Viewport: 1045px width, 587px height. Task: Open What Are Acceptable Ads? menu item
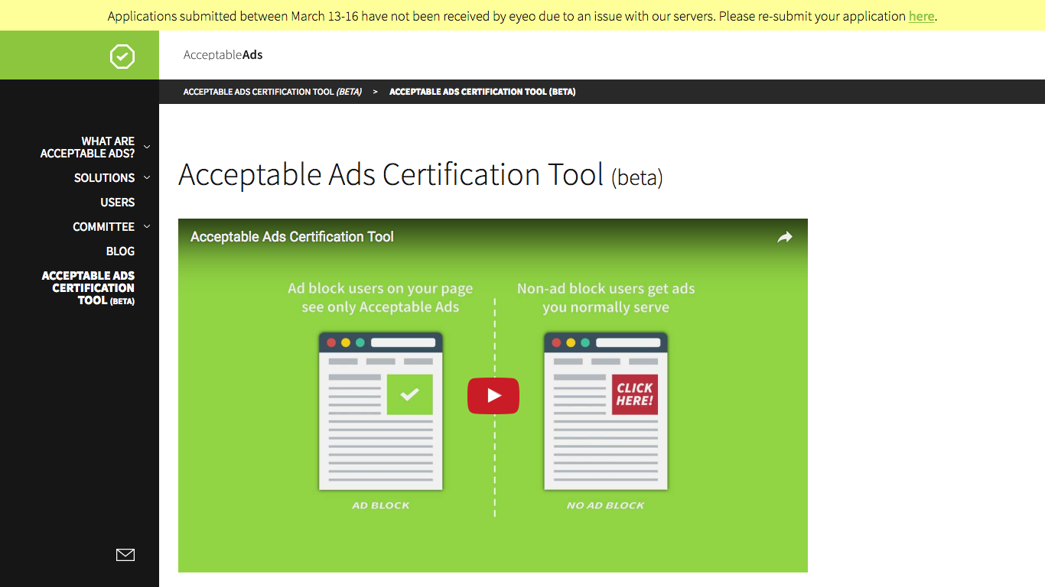click(87, 148)
